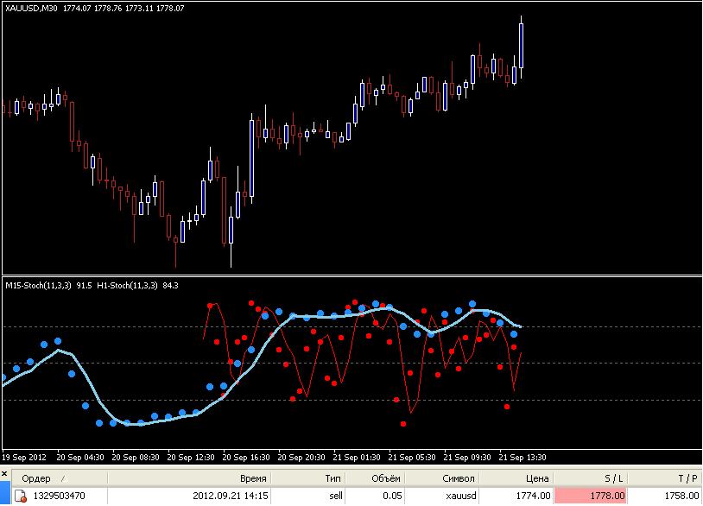Click the last tall bullish candle on chart
Image resolution: width=703 pixels, height=506 pixels.
pyautogui.click(x=521, y=46)
